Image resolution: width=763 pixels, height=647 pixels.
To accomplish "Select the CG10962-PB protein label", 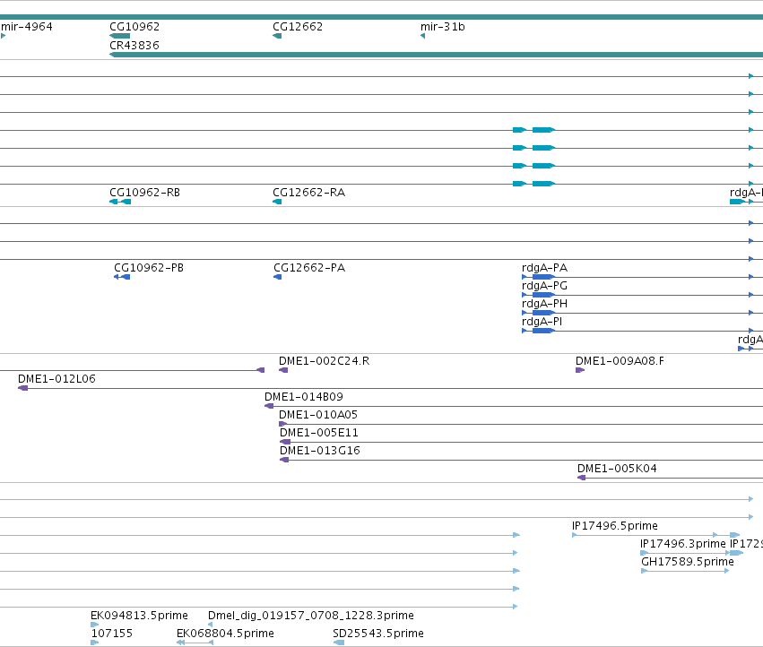I will coord(149,268).
